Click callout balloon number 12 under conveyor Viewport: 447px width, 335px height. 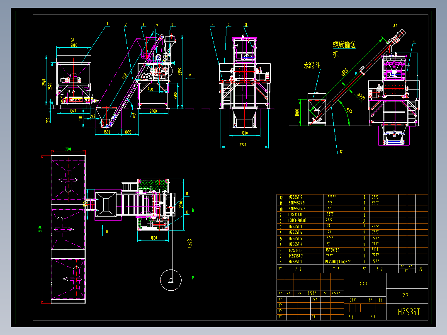tap(341, 152)
